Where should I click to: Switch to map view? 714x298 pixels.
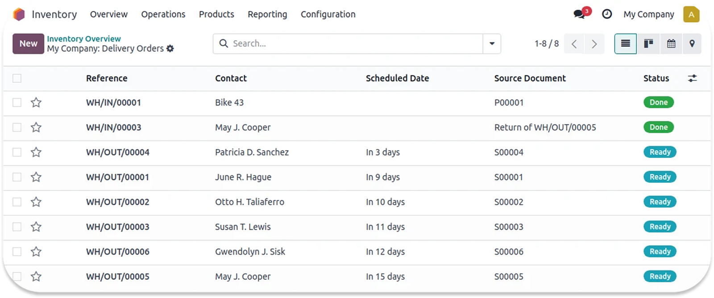(692, 44)
